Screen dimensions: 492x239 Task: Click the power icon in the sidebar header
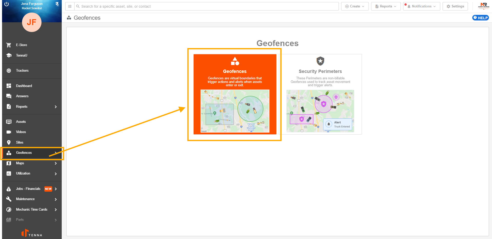(7, 4)
